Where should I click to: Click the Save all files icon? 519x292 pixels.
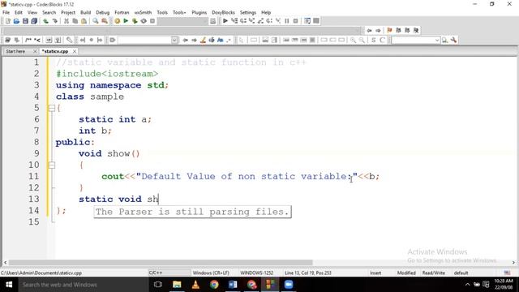pyautogui.click(x=34, y=21)
